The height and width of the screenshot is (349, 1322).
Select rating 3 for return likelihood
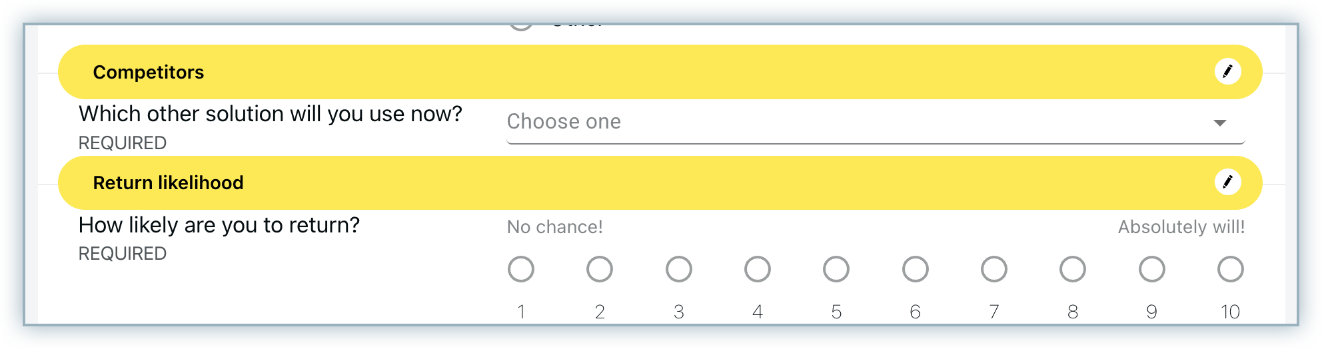click(x=678, y=270)
